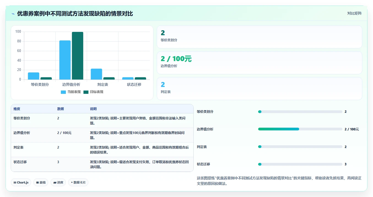Click the 边界值分析 dark green target bar
The width and height of the screenshot is (373, 197).
click(77, 56)
